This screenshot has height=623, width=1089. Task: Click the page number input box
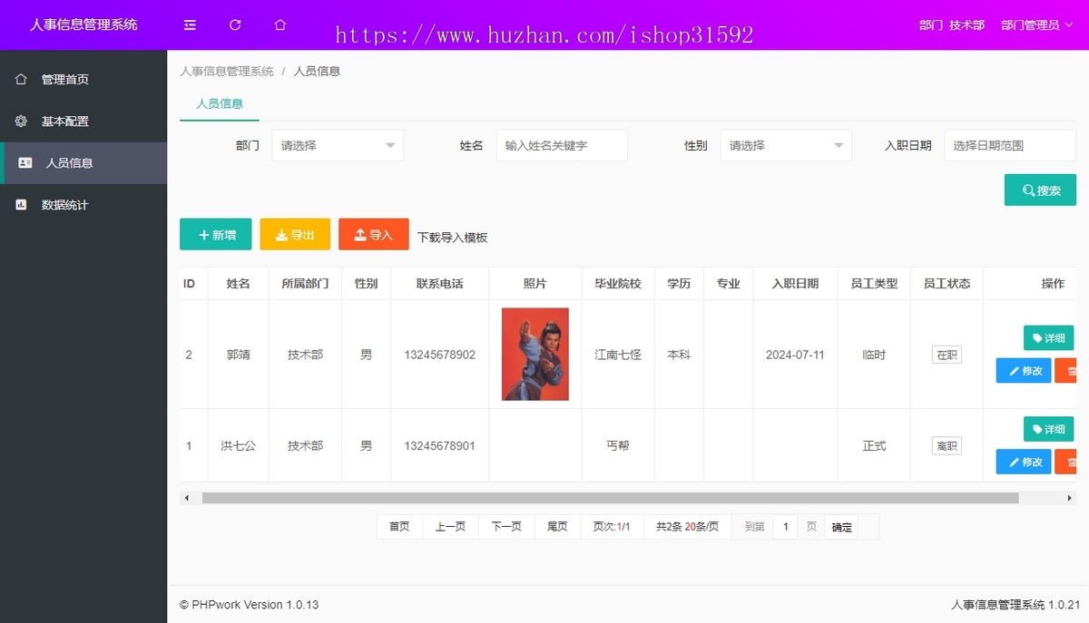(x=785, y=527)
